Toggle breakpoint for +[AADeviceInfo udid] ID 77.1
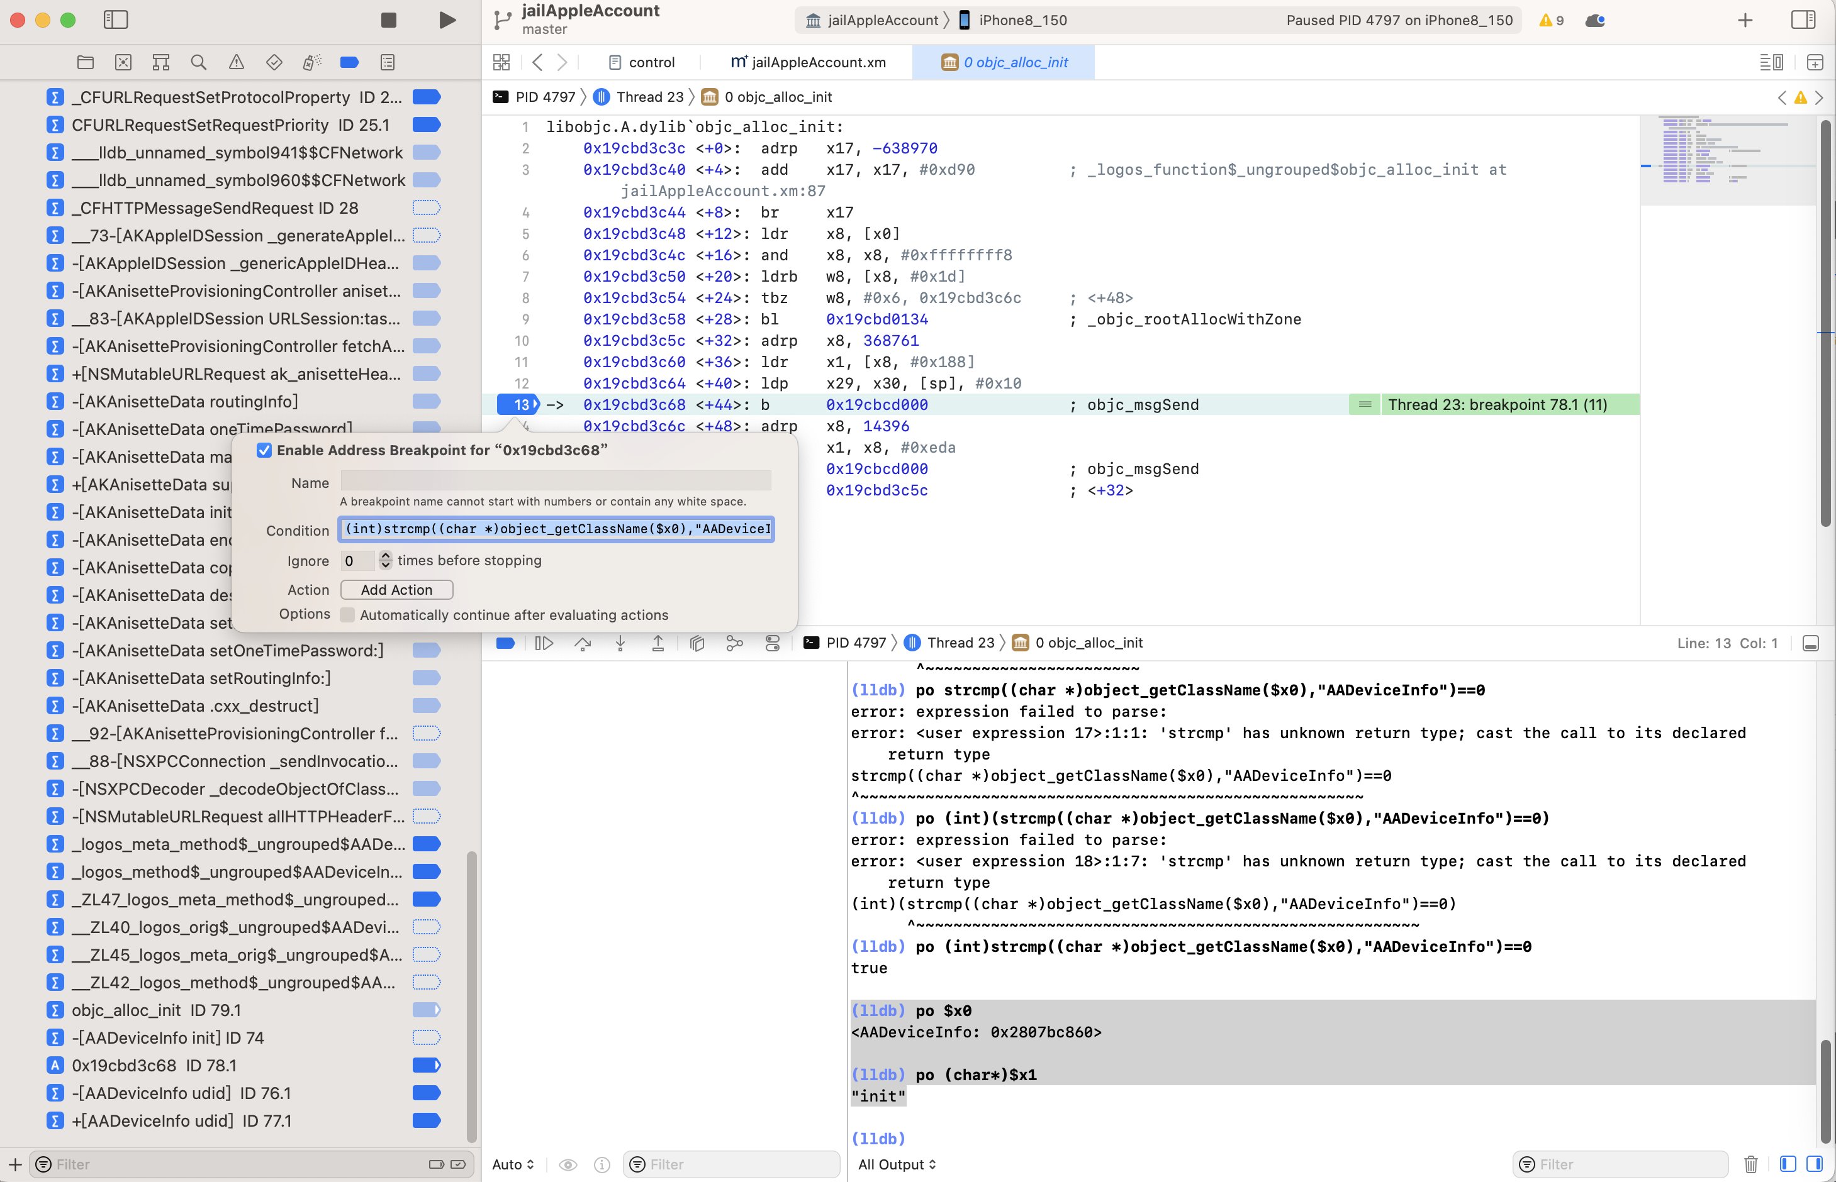The width and height of the screenshot is (1836, 1182). [x=426, y=1120]
